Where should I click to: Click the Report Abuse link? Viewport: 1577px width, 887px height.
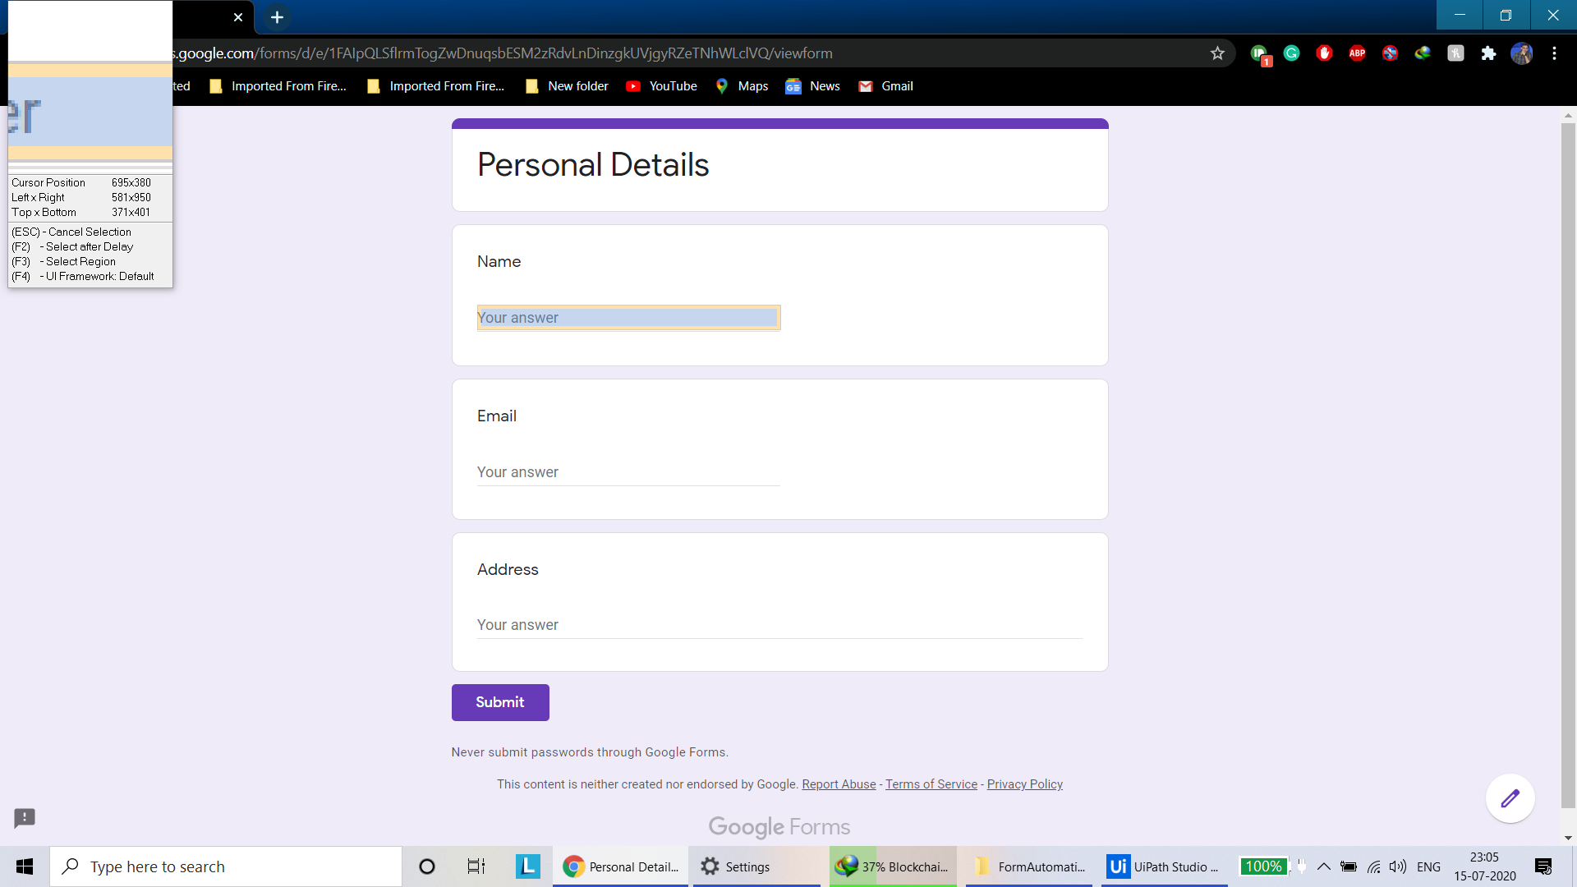pyautogui.click(x=839, y=785)
